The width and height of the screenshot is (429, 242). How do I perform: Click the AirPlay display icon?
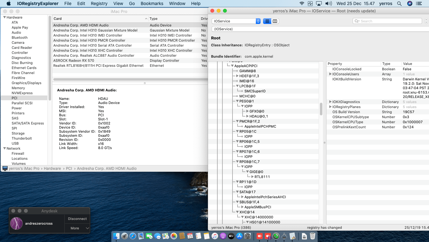coord(319,3)
